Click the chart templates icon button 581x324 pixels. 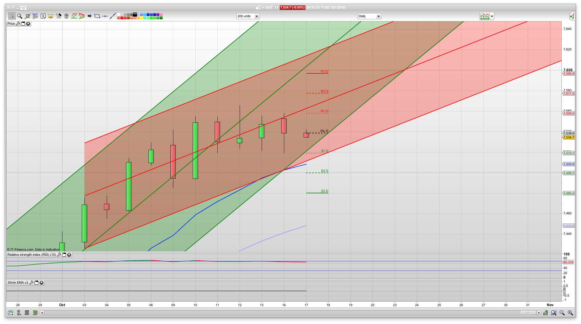pyautogui.click(x=485, y=16)
